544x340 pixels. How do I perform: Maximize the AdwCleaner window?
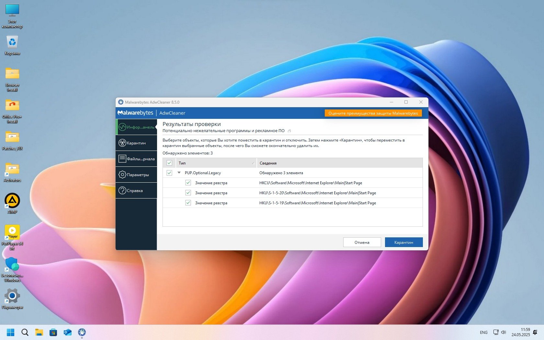pyautogui.click(x=406, y=102)
